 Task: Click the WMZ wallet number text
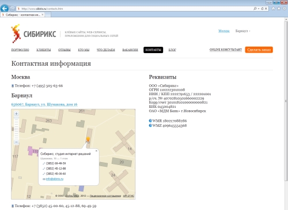point(169,126)
